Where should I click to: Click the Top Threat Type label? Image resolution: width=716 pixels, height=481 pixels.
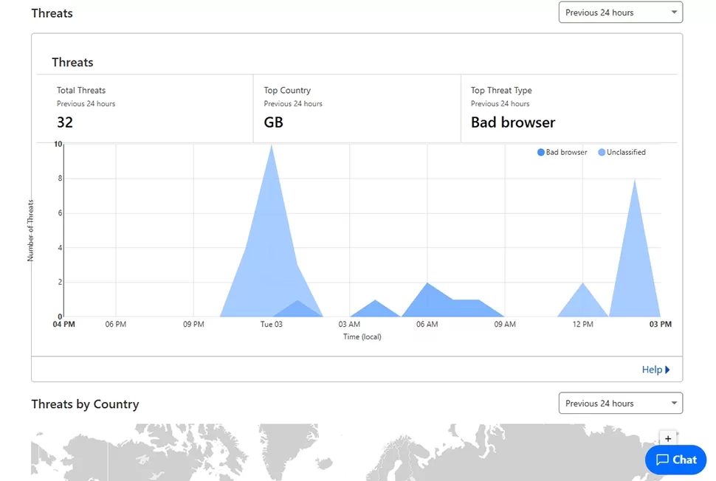point(501,90)
